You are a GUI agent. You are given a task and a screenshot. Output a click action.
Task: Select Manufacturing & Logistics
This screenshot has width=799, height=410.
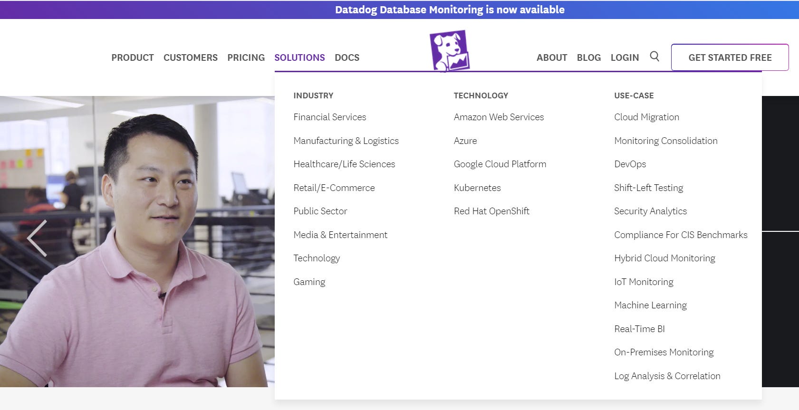(x=346, y=141)
